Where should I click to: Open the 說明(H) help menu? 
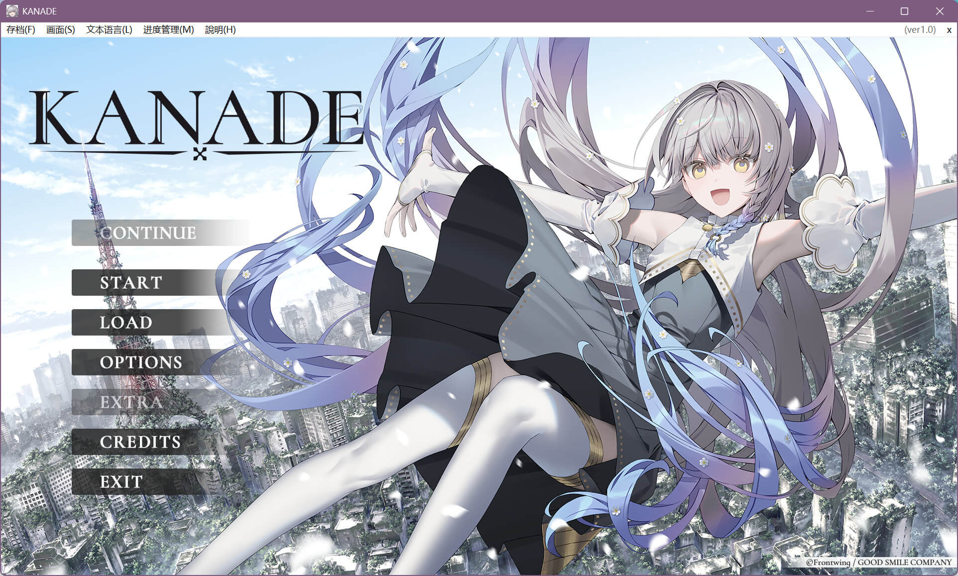220,30
